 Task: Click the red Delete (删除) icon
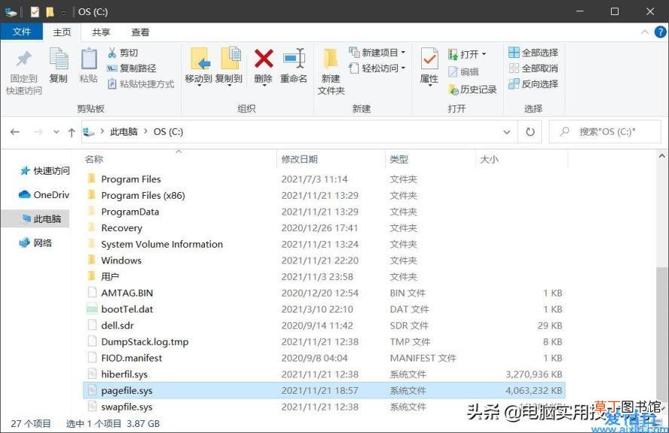[264, 59]
